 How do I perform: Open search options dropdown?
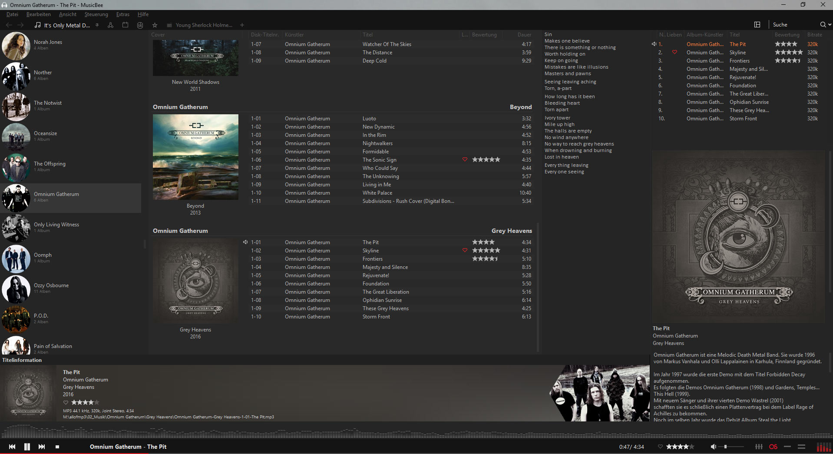click(x=830, y=25)
